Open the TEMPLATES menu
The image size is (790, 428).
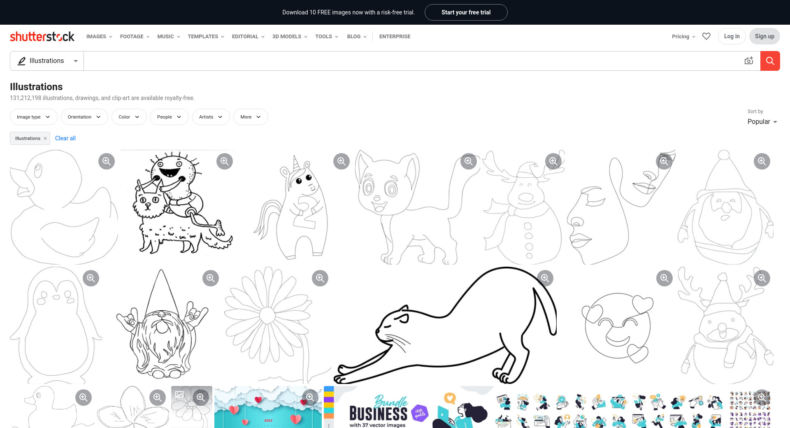click(x=206, y=37)
